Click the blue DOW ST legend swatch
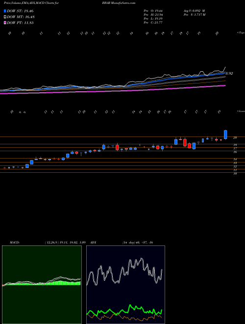 [5, 11]
